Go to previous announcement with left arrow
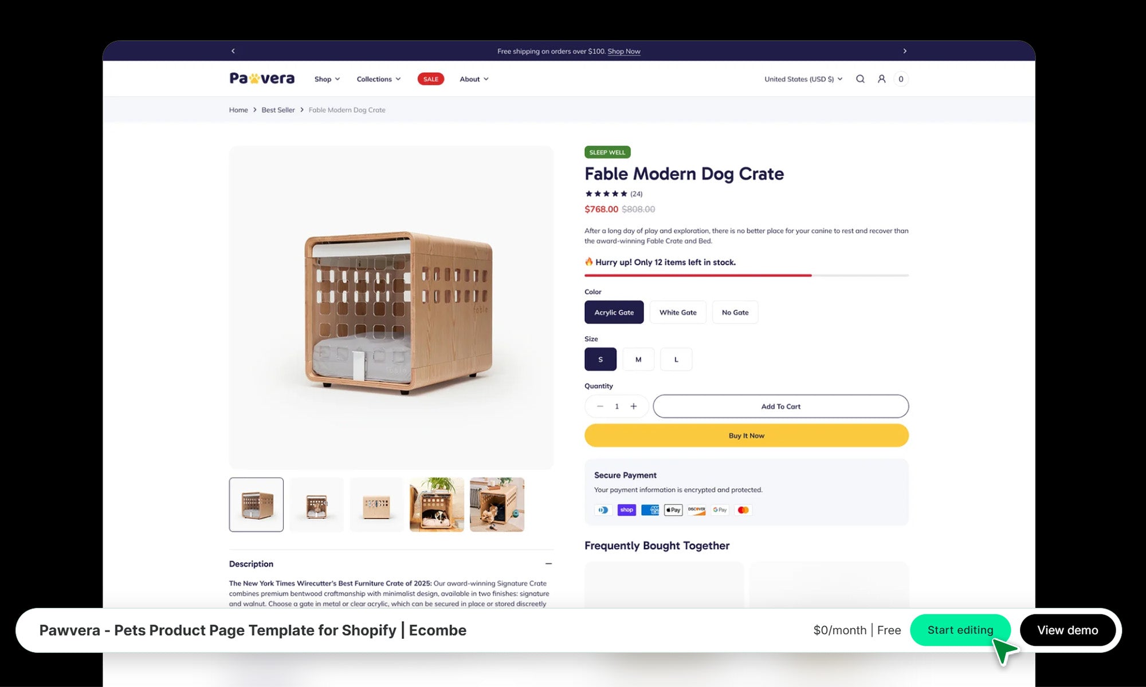The height and width of the screenshot is (687, 1146). click(233, 51)
